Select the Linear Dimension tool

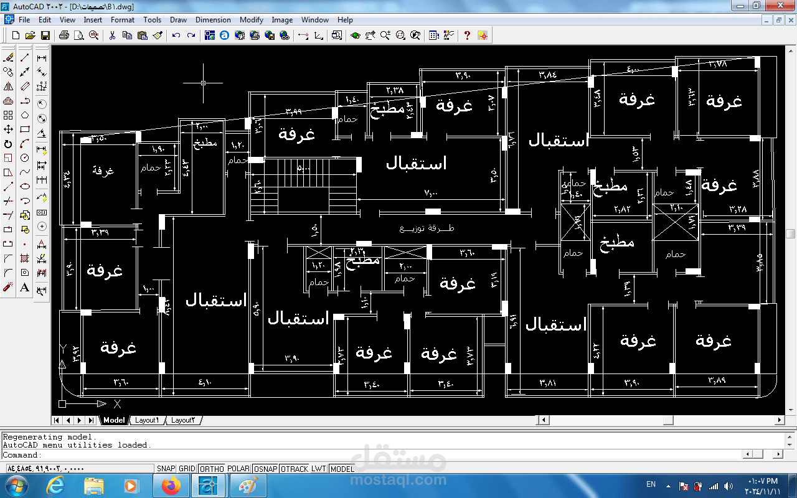click(42, 57)
